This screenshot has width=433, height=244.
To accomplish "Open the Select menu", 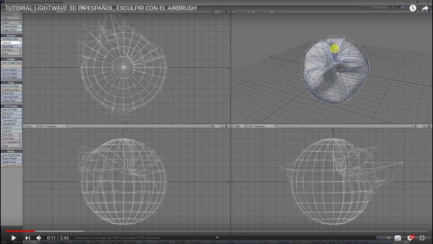I will (12, 23).
